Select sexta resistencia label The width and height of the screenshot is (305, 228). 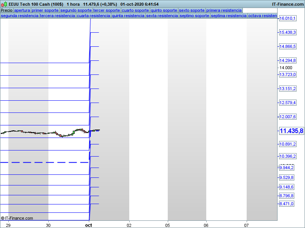coord(162,16)
